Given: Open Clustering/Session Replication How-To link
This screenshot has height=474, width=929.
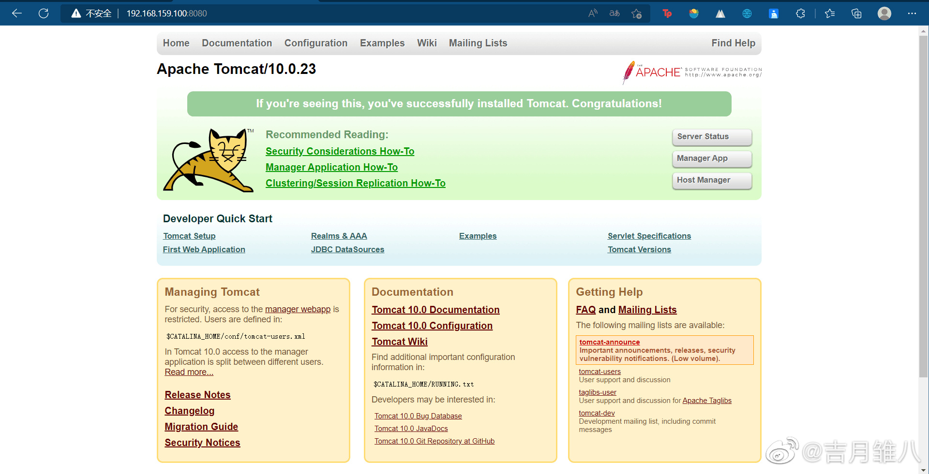Looking at the screenshot, I should tap(356, 183).
